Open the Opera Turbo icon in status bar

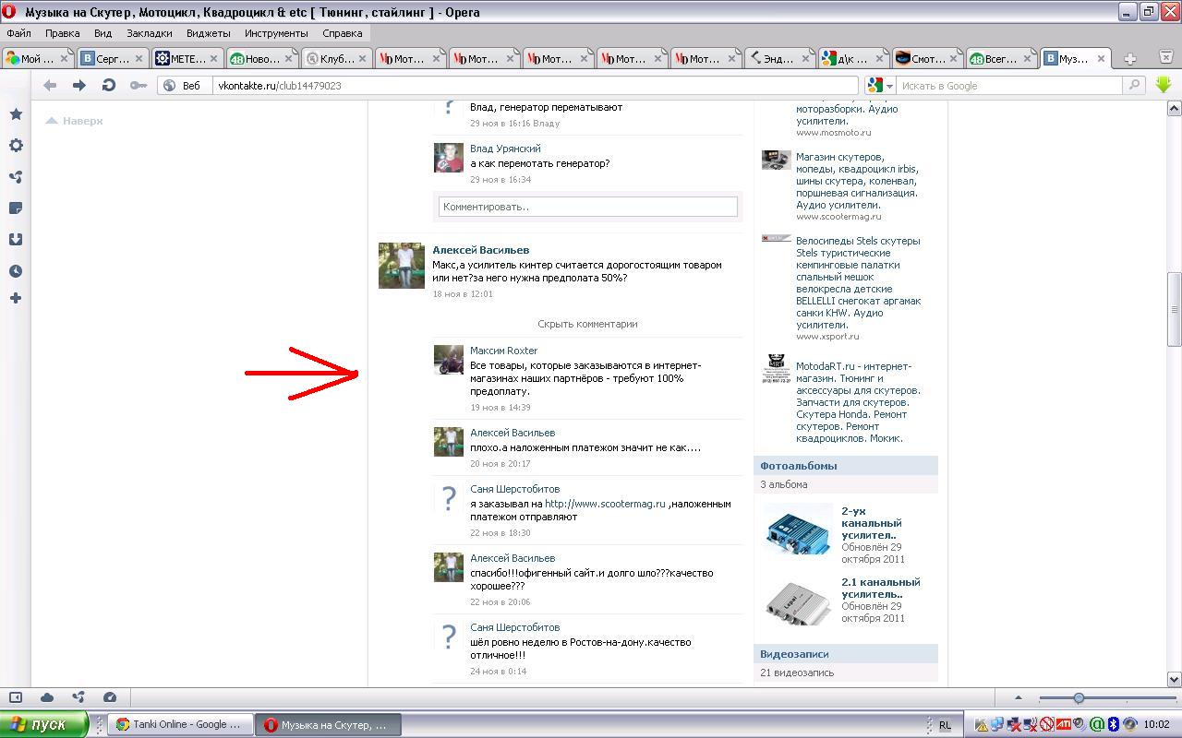tap(110, 697)
